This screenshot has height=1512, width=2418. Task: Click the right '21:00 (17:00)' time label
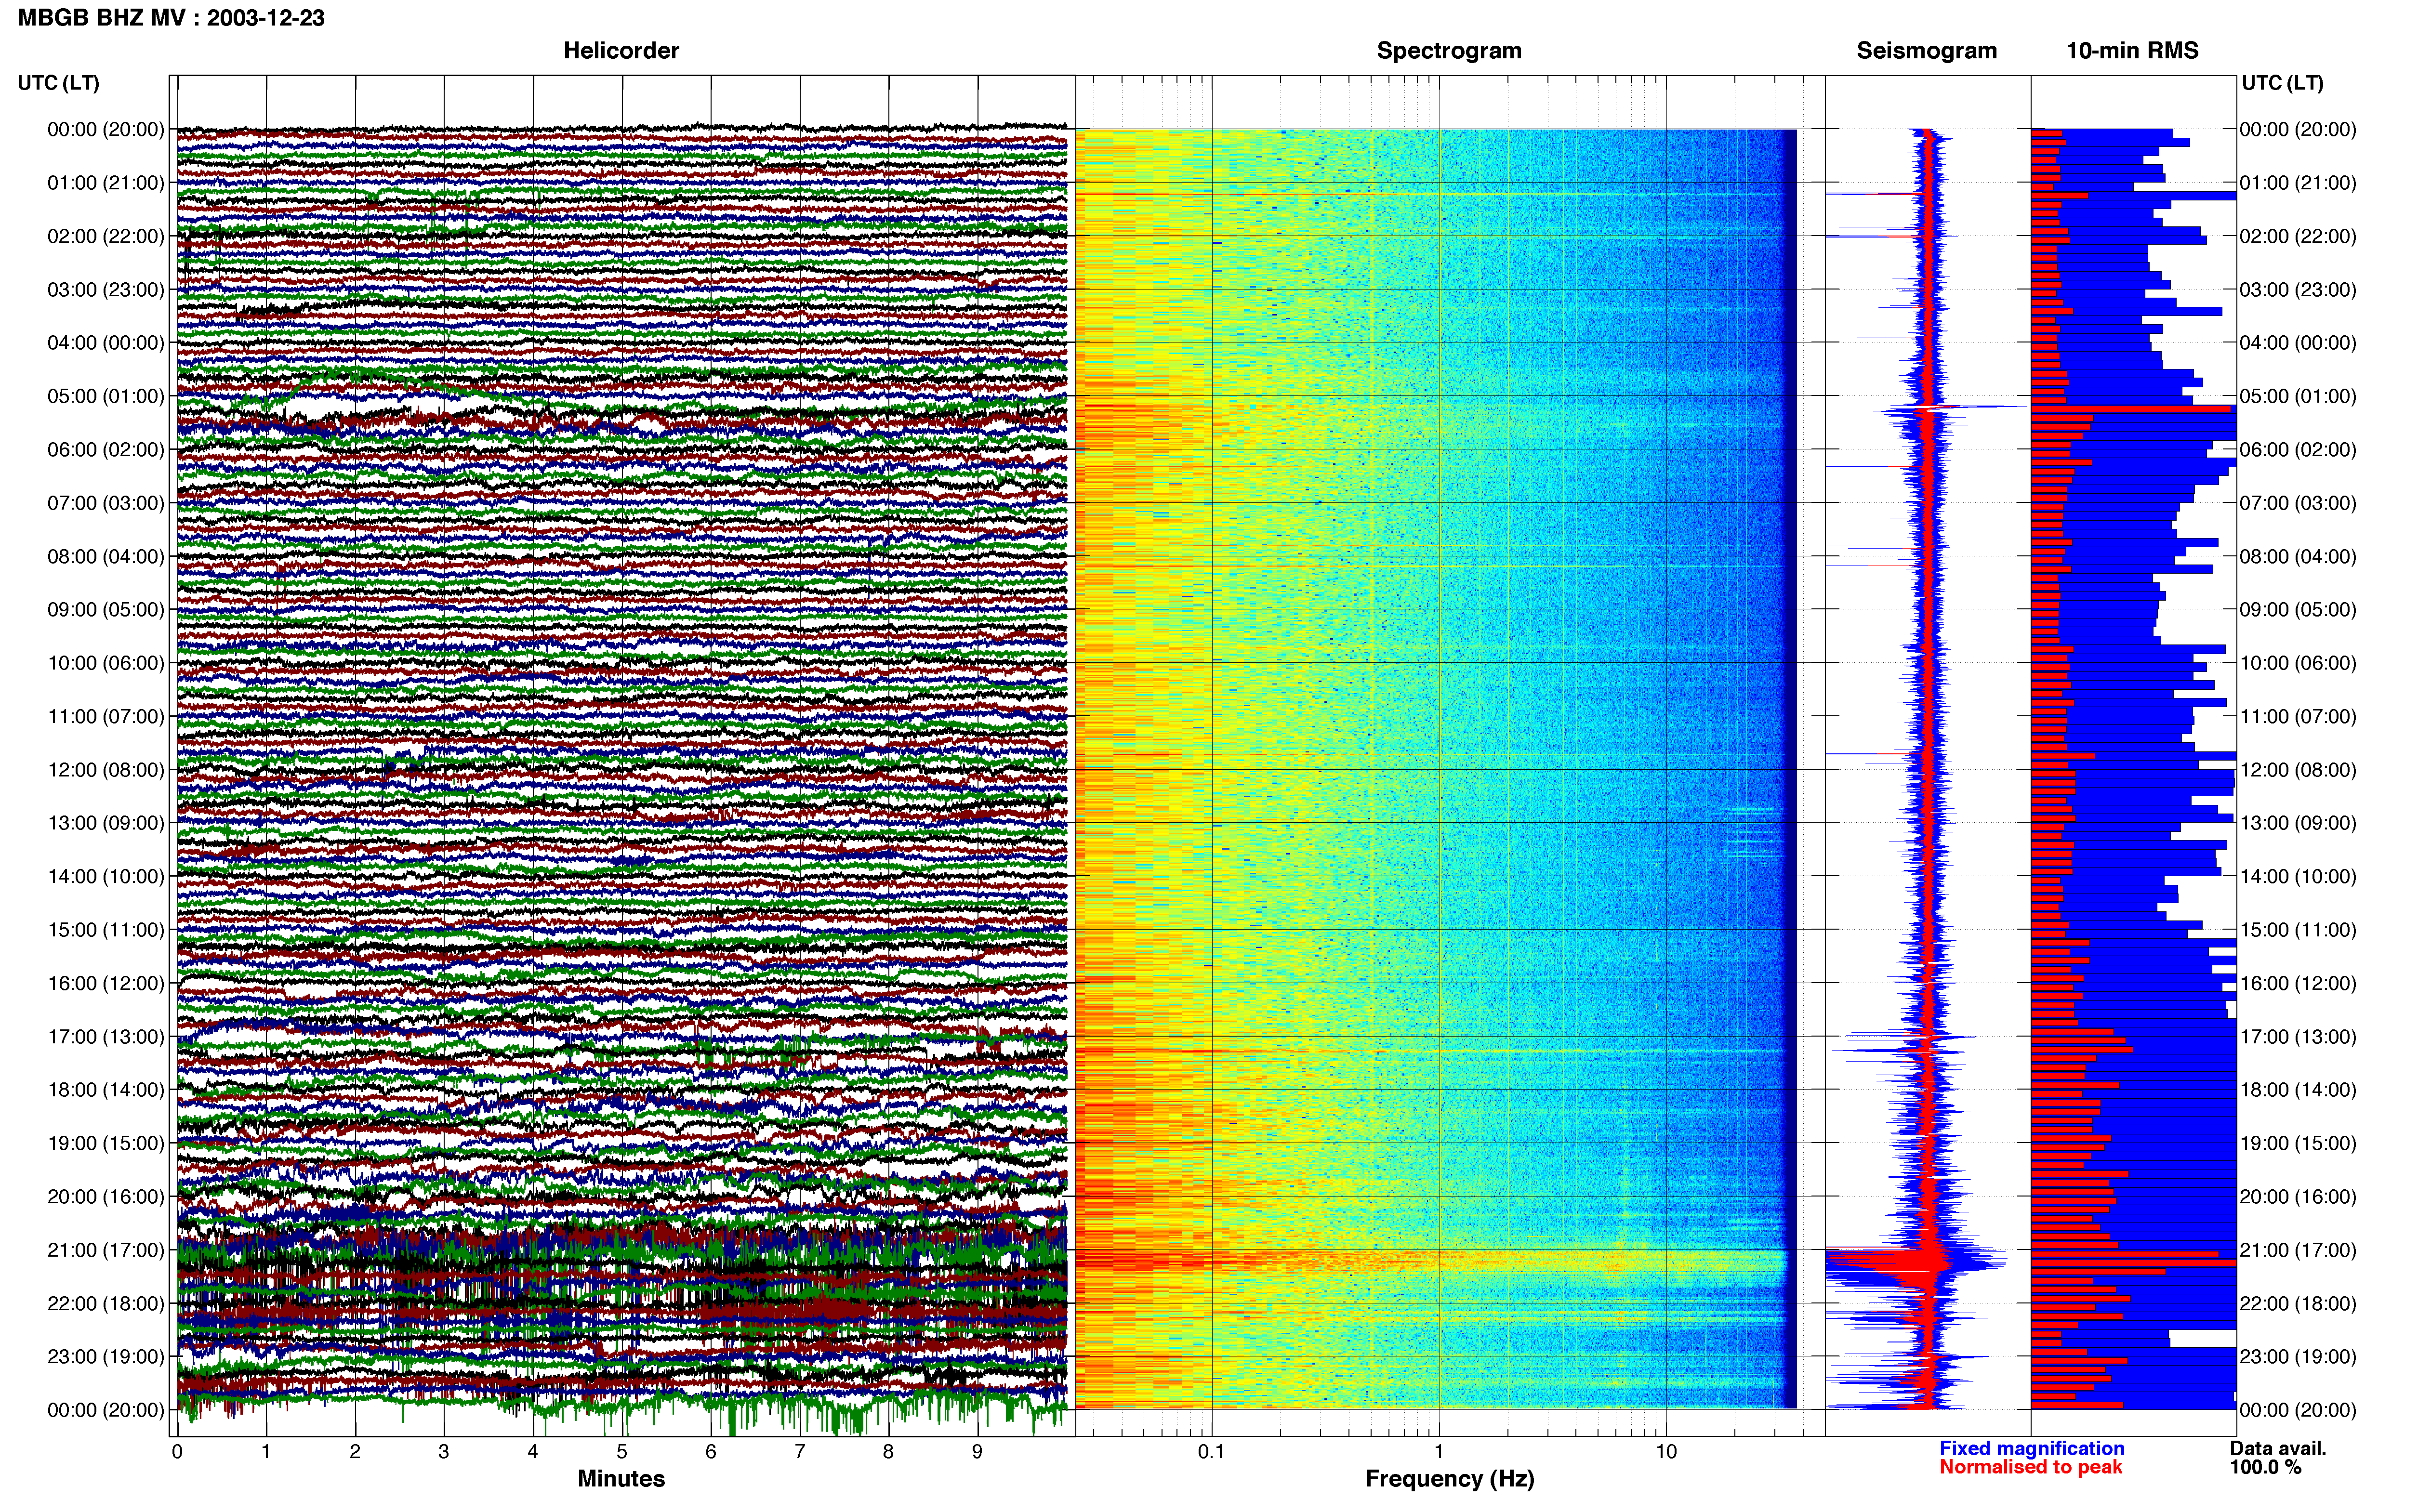tap(2298, 1250)
